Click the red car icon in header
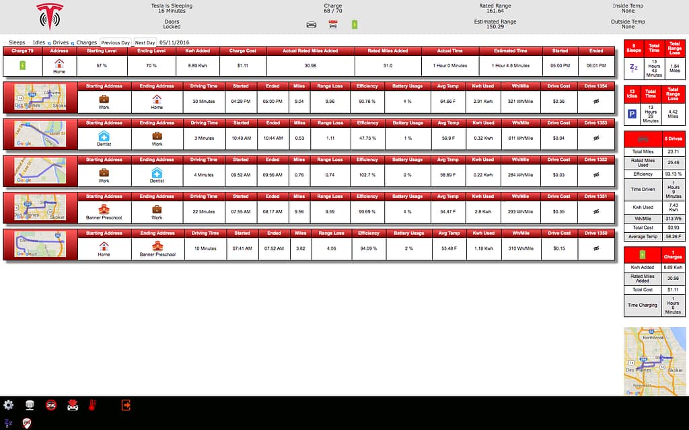Image resolution: width=689 pixels, height=430 pixels. [x=332, y=25]
